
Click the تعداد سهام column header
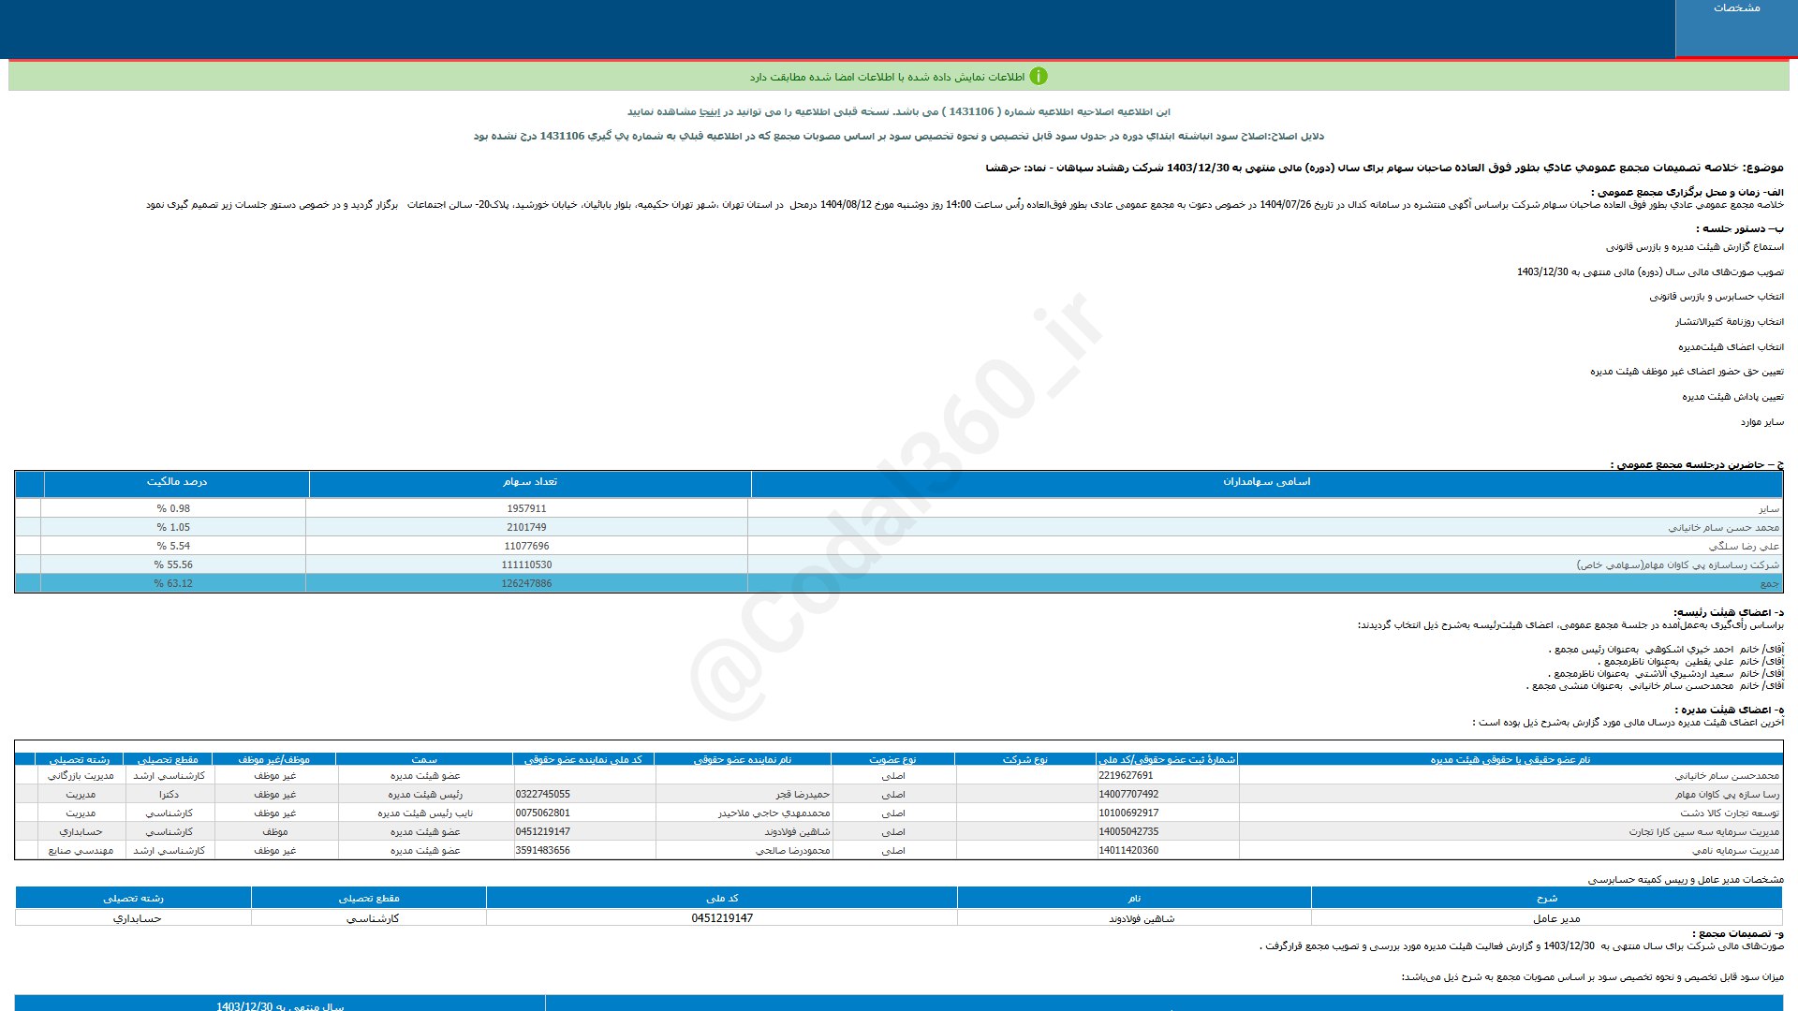point(529,482)
